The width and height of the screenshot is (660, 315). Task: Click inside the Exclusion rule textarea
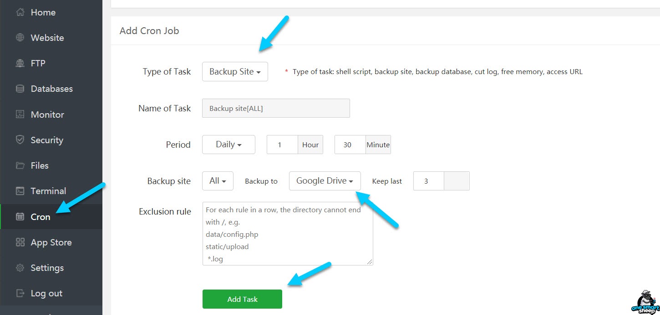tap(288, 234)
